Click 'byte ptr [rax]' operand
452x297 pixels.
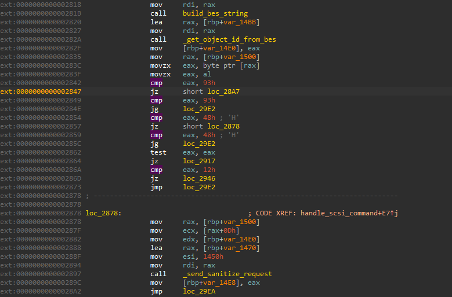pos(231,65)
